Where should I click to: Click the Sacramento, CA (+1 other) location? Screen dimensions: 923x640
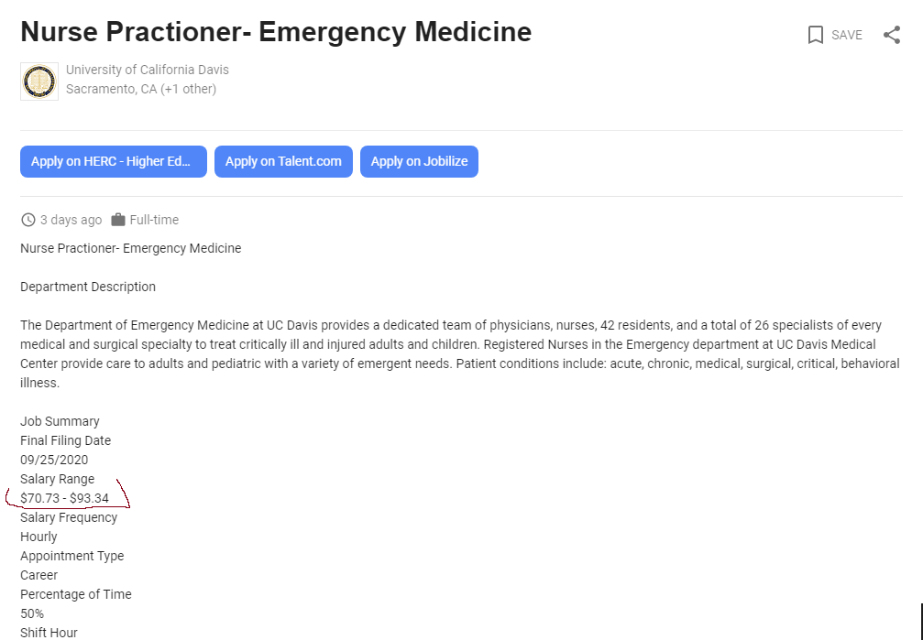(x=141, y=89)
